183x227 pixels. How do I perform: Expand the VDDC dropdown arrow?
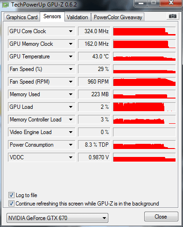pyautogui.click(x=70, y=157)
